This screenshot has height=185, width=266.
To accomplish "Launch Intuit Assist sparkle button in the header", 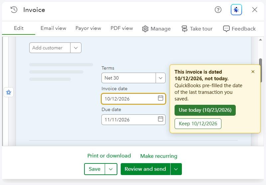I will click(236, 10).
